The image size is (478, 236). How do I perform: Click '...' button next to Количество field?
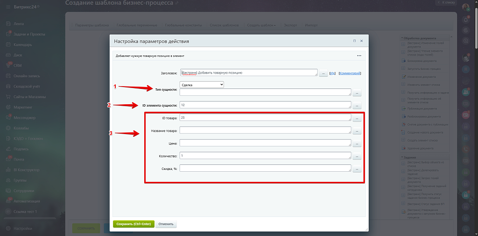pos(357,157)
